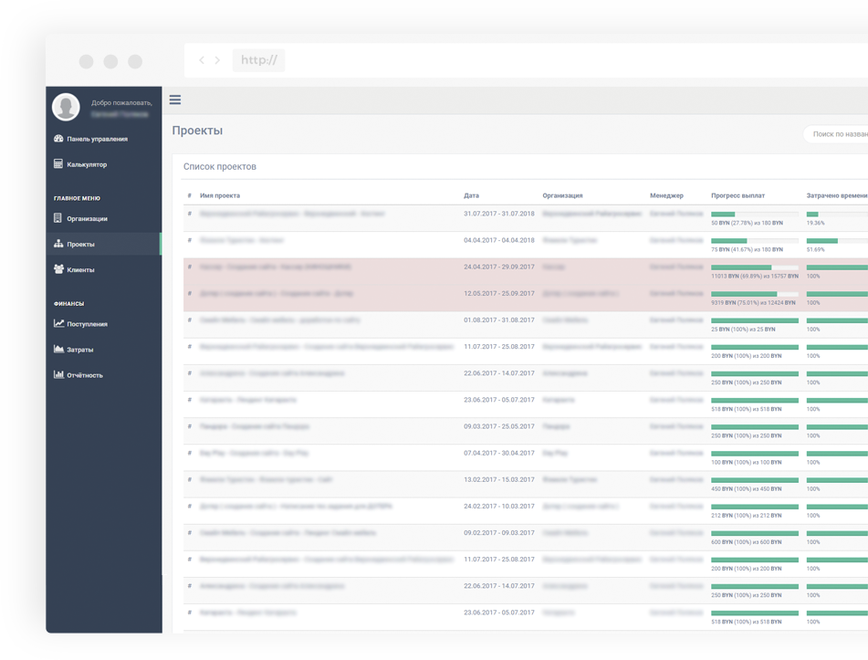This screenshot has width=868, height=660.
Task: Click the Организации building icon
Action: 58,218
